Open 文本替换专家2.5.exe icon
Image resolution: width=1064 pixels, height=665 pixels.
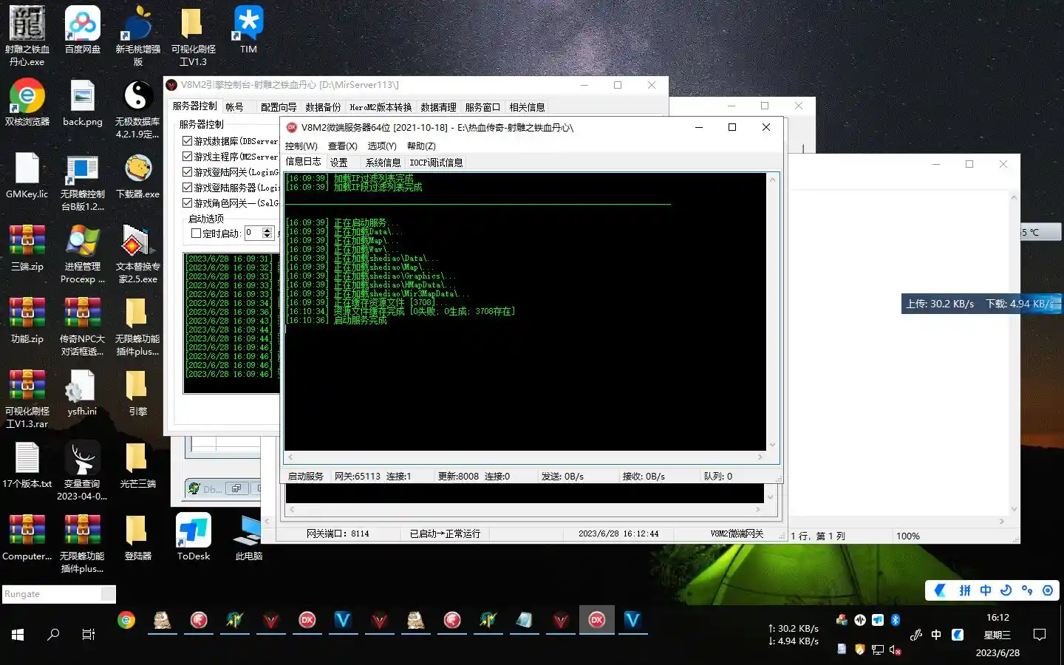coord(138,253)
